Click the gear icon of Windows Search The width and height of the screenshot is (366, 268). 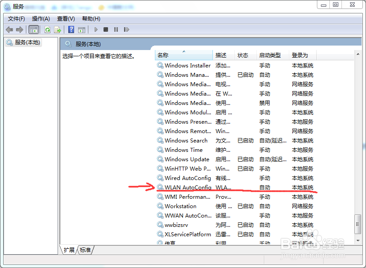click(160, 140)
